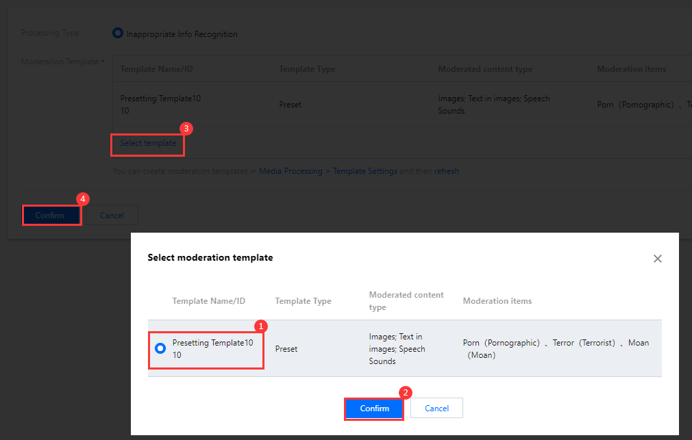The image size is (692, 440).
Task: Click Template Name/ID header in the dialog
Action: tap(208, 301)
